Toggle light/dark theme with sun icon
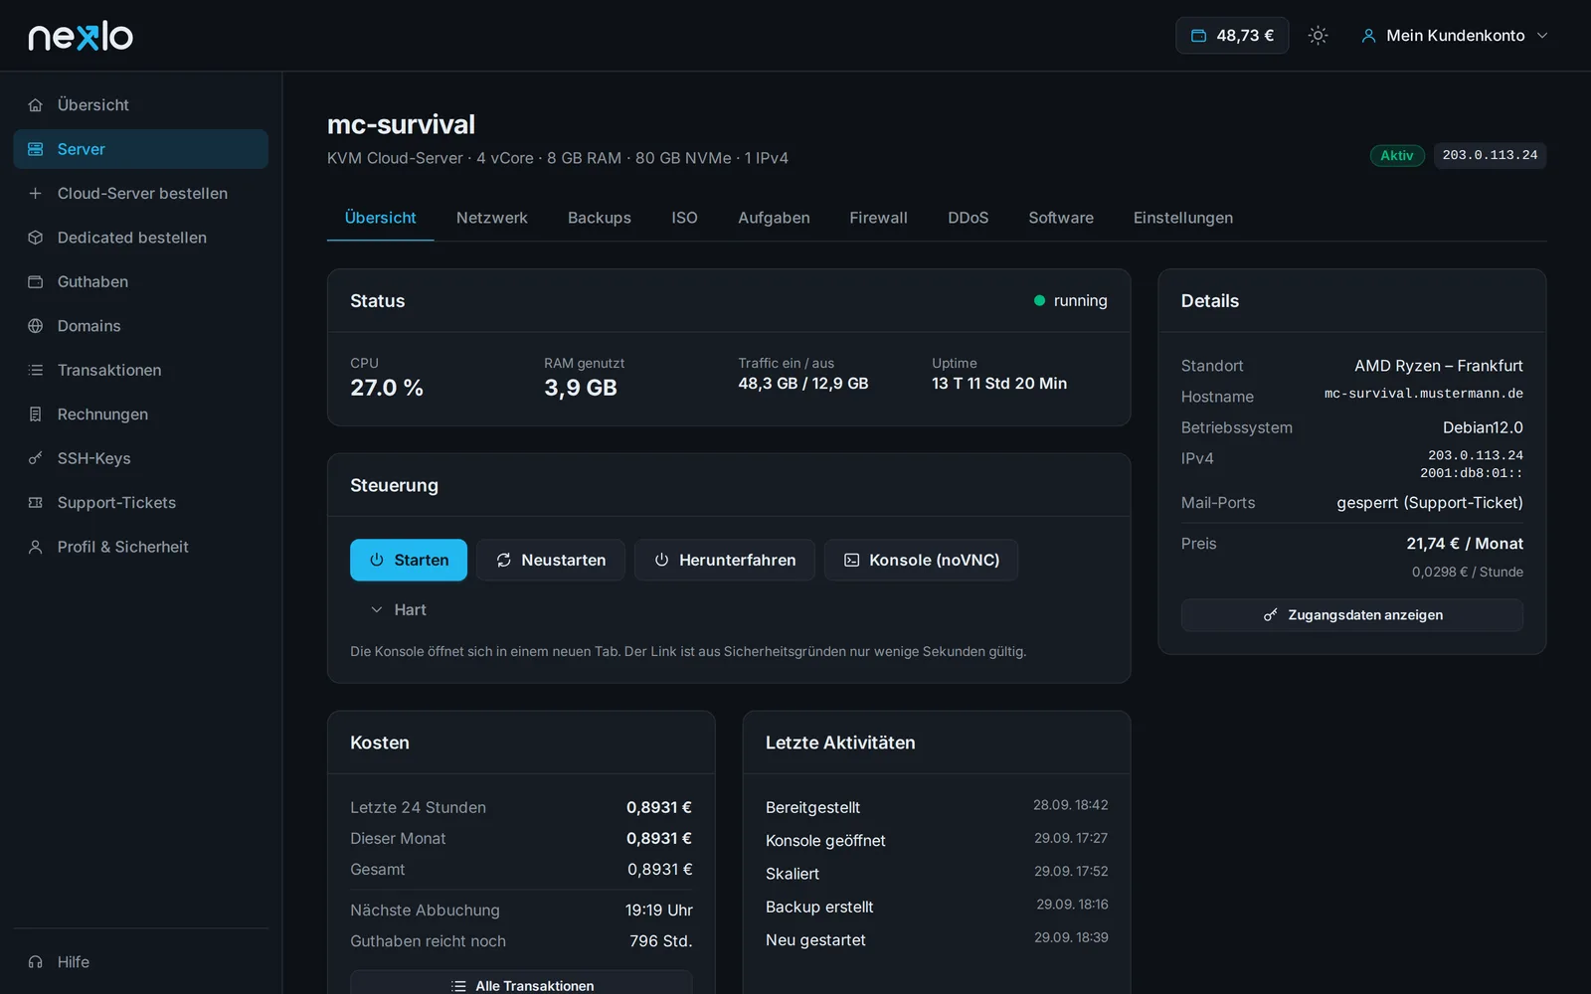Viewport: 1591px width, 994px height. (x=1319, y=36)
